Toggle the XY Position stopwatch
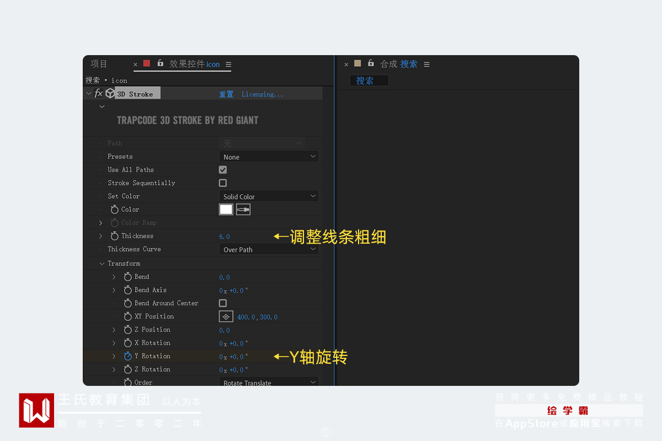This screenshot has height=441, width=662. point(128,316)
